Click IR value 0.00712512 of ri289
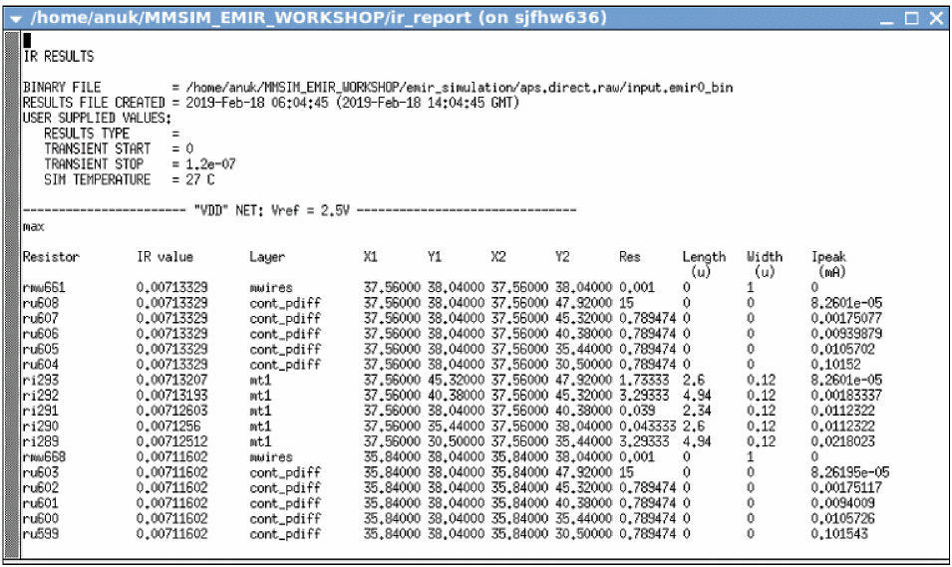The width and height of the screenshot is (952, 567). pos(171,441)
